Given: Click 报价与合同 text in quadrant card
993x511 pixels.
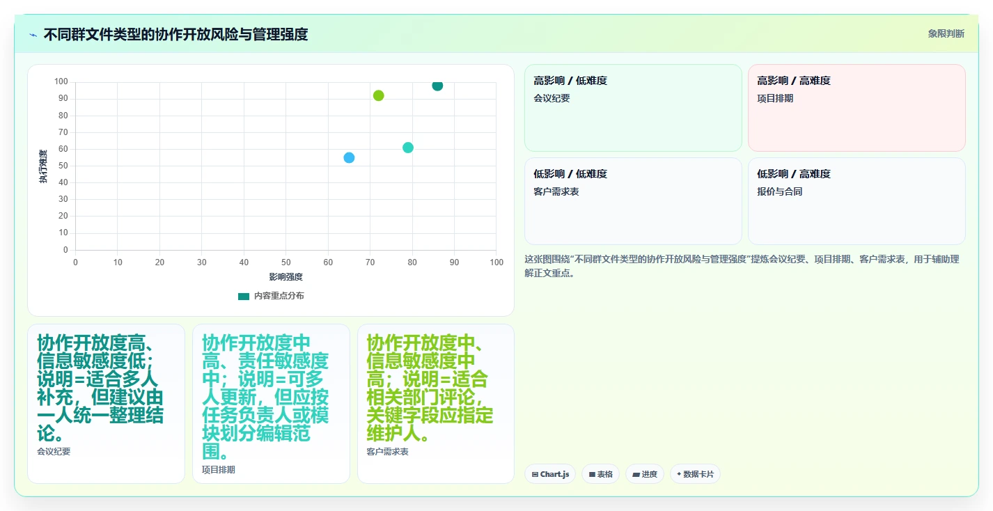Looking at the screenshot, I should coord(780,191).
